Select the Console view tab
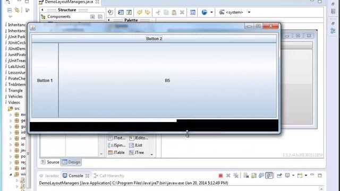The image size is (340, 191). pyautogui.click(x=75, y=176)
